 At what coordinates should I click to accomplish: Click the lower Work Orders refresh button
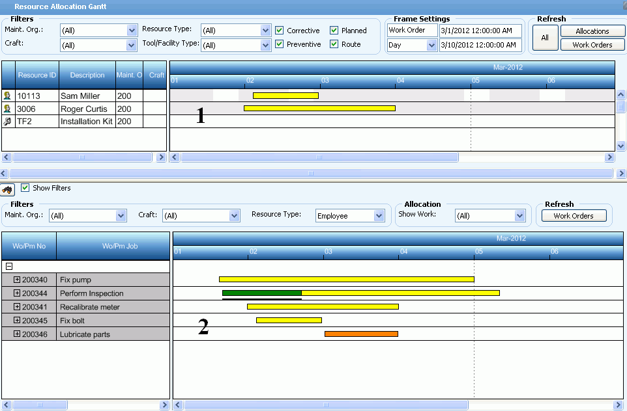tap(574, 215)
